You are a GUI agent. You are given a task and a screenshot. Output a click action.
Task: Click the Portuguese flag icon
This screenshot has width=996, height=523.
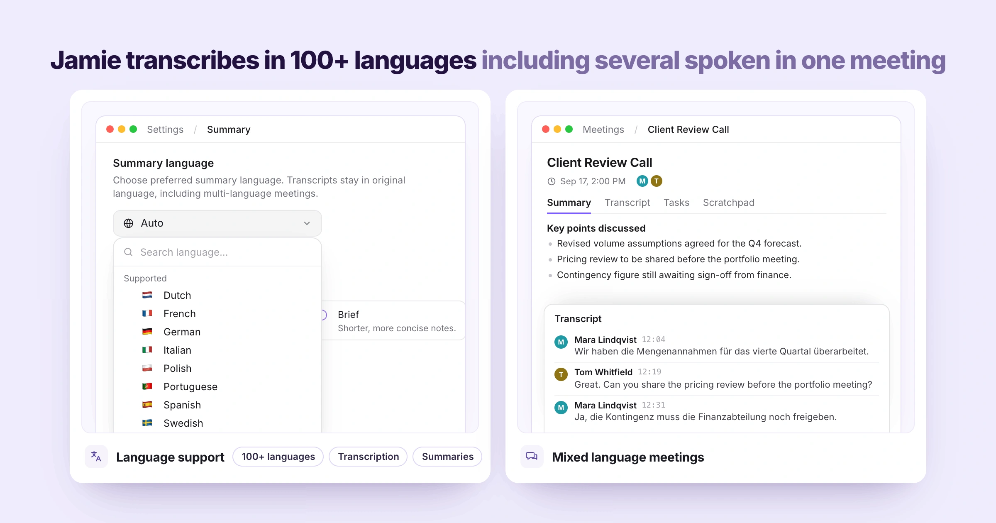(x=147, y=386)
